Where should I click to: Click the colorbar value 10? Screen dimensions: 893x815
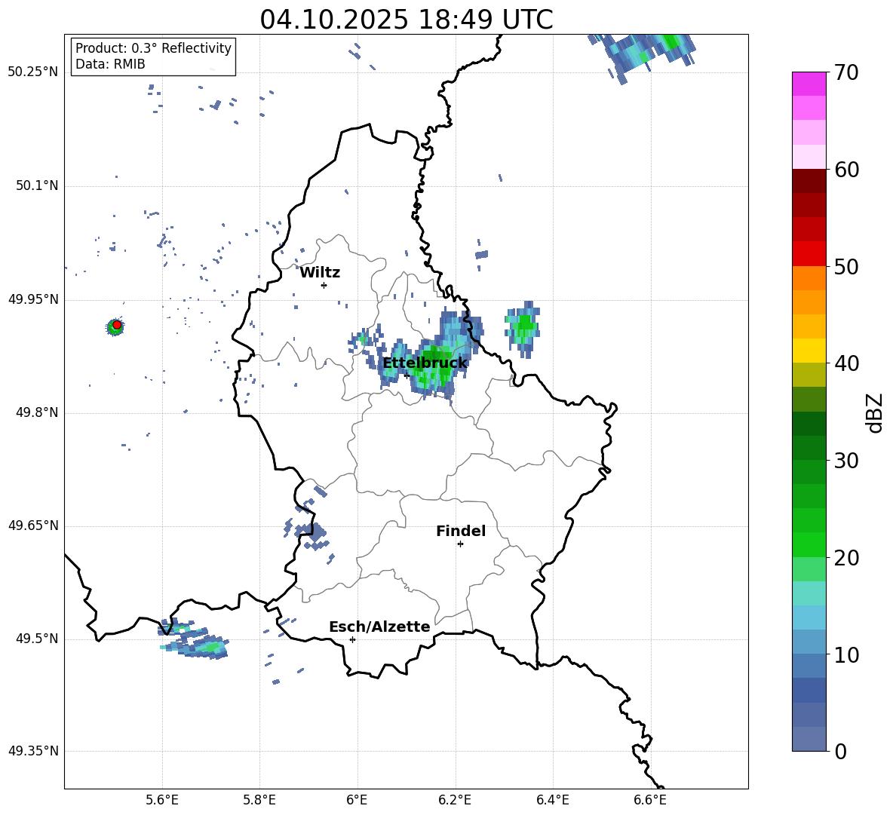coord(847,654)
